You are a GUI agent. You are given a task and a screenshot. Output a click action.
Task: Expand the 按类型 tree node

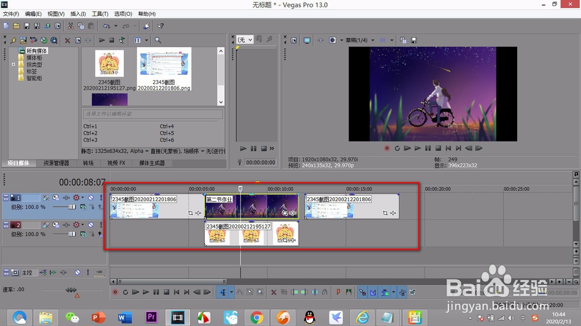click(13, 64)
